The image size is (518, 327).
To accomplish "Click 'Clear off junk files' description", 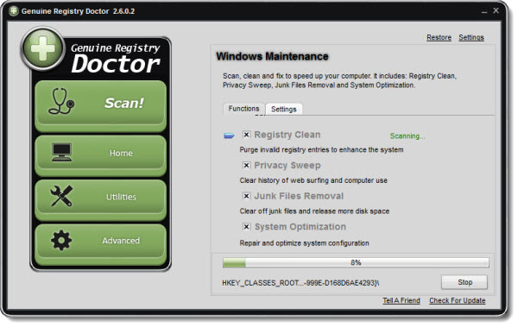I will (x=314, y=211).
